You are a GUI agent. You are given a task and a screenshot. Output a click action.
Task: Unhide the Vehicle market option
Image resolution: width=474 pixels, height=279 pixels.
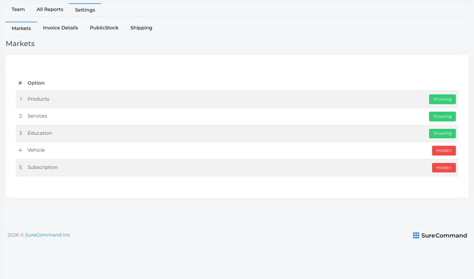[x=444, y=150]
